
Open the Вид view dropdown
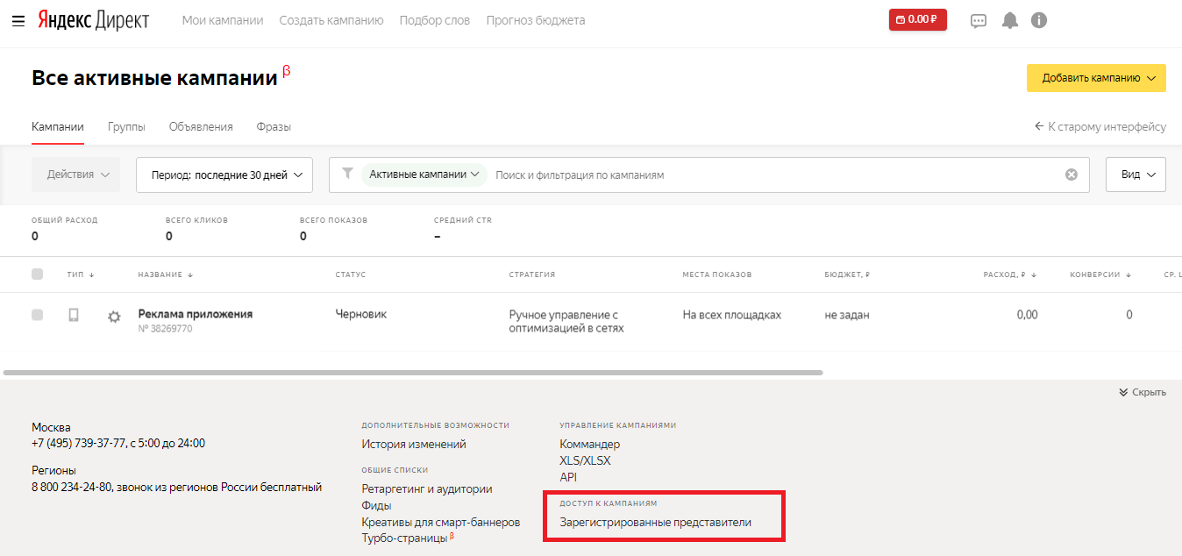point(1136,175)
